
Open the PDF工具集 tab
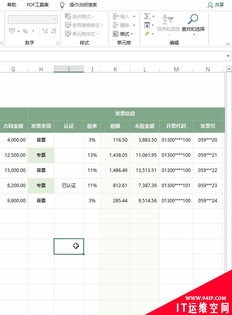38,5
